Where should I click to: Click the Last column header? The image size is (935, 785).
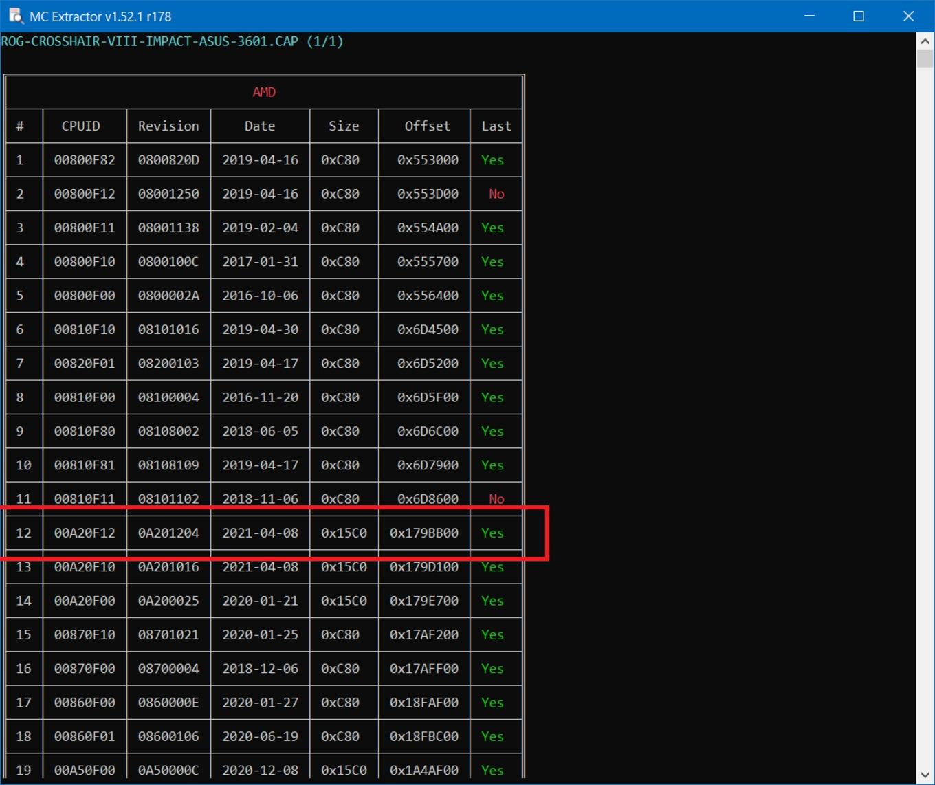[x=496, y=126]
